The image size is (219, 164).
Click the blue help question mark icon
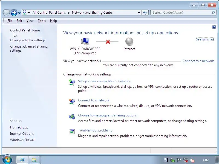(214, 27)
